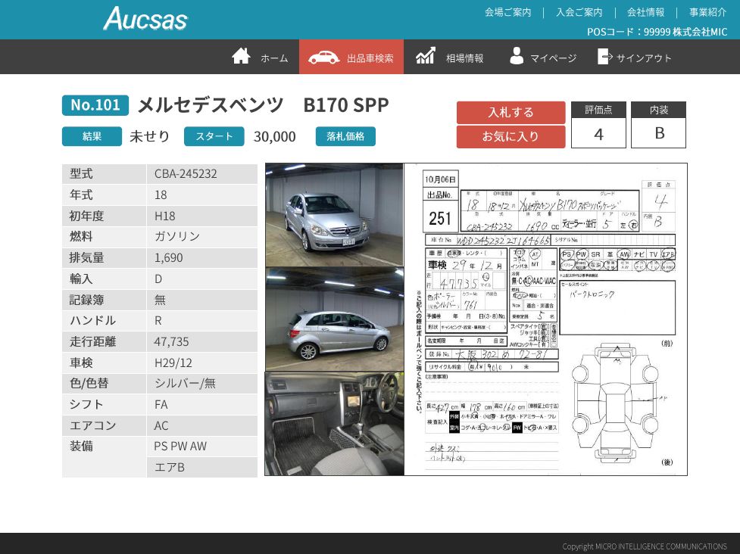Open the 事業紹介 link
740x554 pixels.
click(x=707, y=12)
